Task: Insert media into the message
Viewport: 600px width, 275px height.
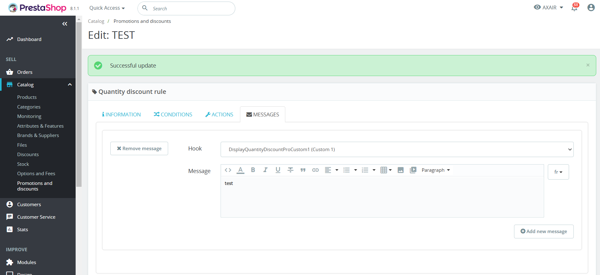Action: (x=413, y=170)
